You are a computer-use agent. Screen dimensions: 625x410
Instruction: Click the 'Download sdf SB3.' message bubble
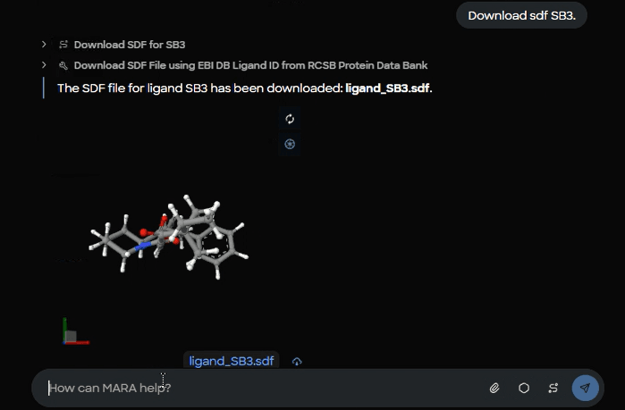(x=522, y=15)
